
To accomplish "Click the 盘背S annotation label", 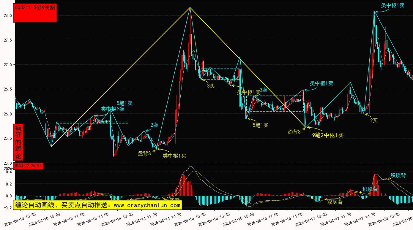I will click(x=144, y=153).
